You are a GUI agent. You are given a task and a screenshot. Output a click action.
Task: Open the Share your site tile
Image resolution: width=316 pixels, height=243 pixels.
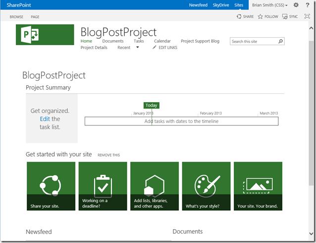(x=51, y=186)
